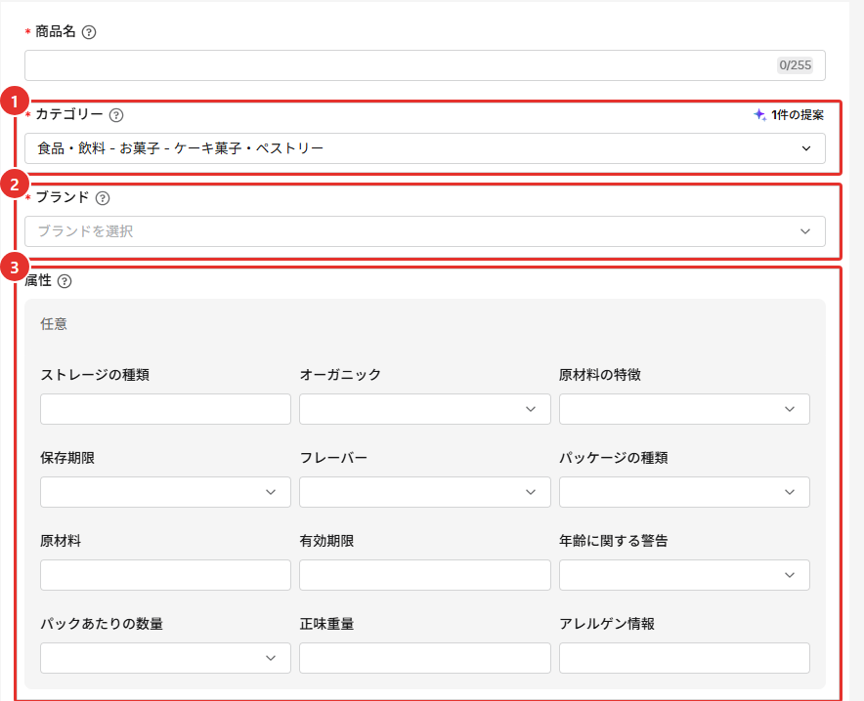The image size is (864, 701).
Task: Click the help icon beside カテゴリー
Action: point(116,115)
